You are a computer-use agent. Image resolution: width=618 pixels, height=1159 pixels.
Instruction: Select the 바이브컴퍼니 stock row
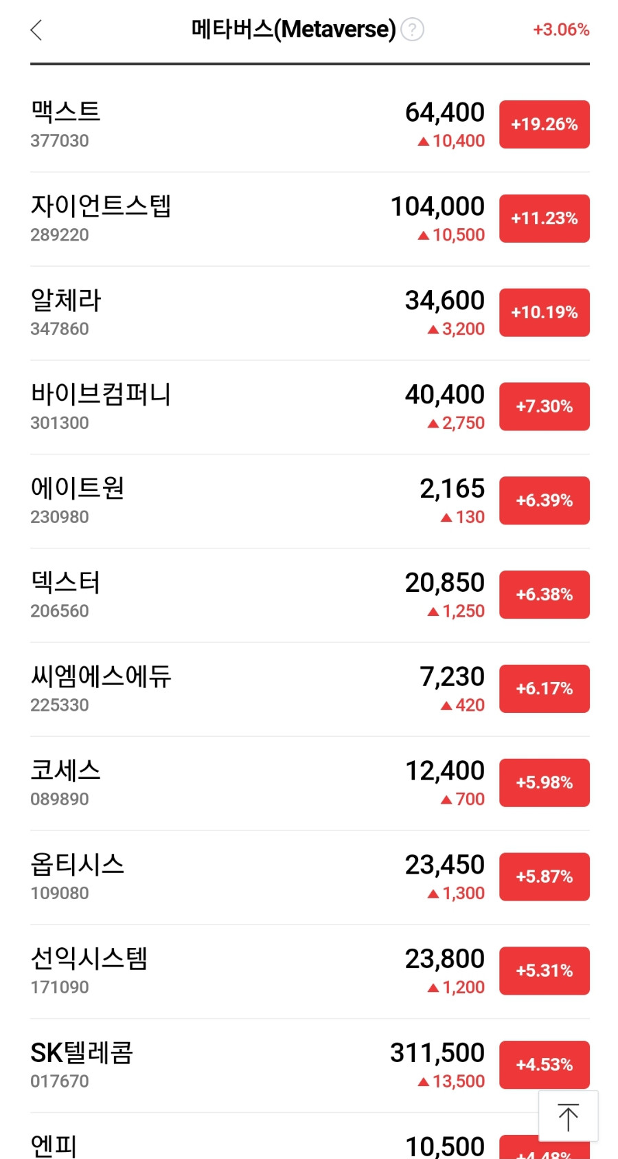tap(310, 407)
